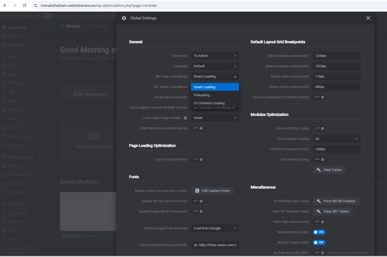Click the wrench icon on Clear SR7 Tables
Screen dimensions: 387x257
319,211
